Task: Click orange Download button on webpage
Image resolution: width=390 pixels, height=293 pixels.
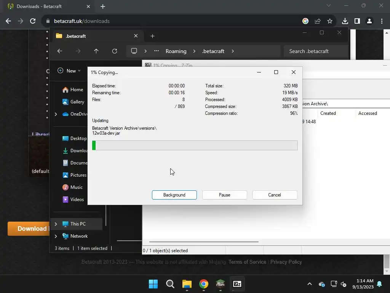Action: point(29,229)
